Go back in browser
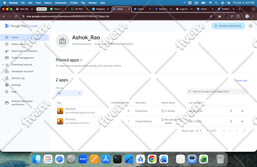Screen dimensions: 257x167 point(4,16)
